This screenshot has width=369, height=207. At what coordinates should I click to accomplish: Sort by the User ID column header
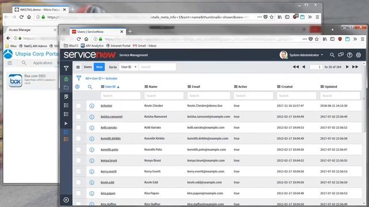tap(110, 87)
